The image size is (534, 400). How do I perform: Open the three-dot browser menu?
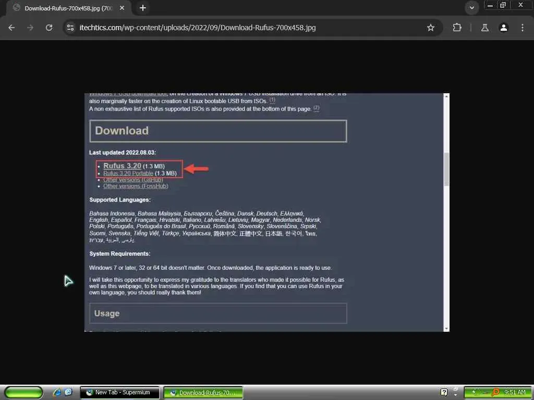click(523, 28)
